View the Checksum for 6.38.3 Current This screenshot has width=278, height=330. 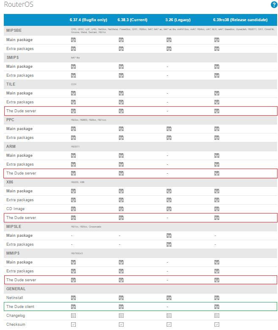click(121, 324)
